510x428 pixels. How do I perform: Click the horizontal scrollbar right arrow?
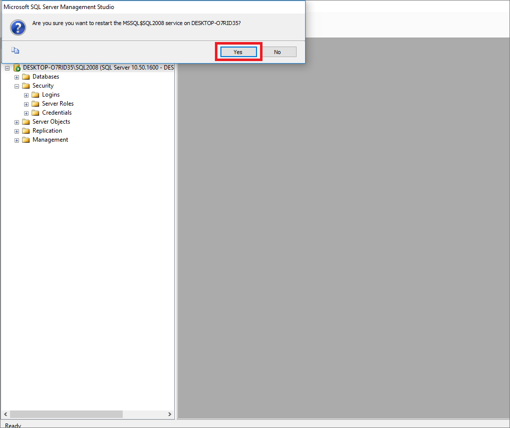[169, 414]
